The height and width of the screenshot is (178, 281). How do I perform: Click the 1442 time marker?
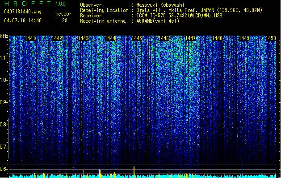point(57,38)
